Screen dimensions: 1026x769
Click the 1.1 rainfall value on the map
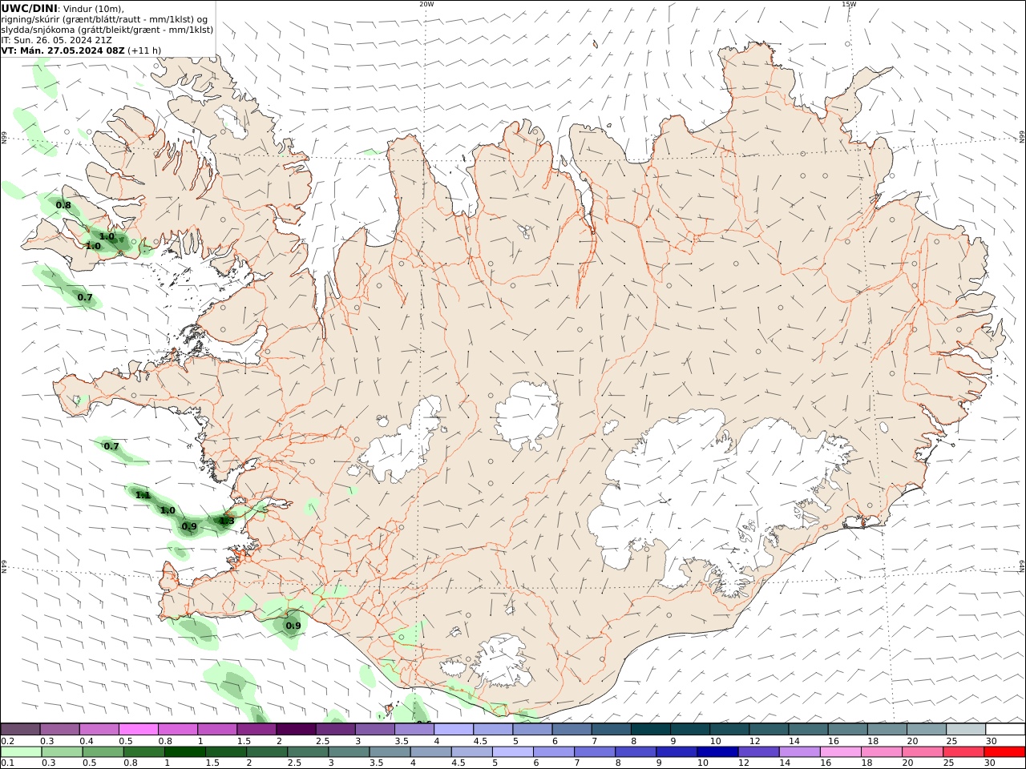point(143,495)
